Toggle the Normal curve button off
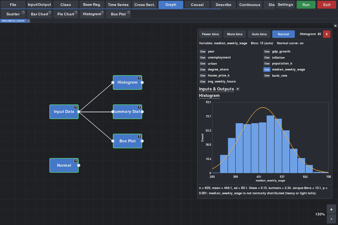 [x=283, y=34]
